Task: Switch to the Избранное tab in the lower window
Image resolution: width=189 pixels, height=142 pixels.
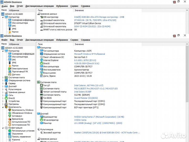Action: (14, 44)
